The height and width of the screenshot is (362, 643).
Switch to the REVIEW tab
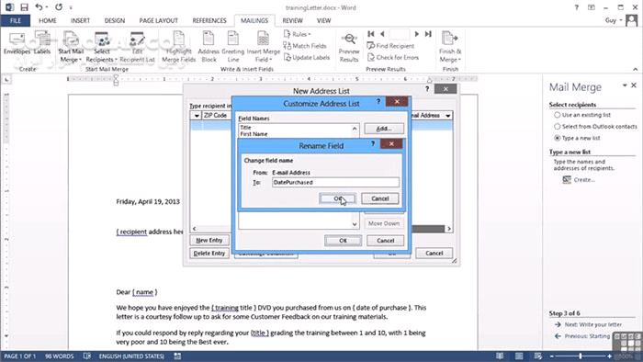pyautogui.click(x=292, y=20)
